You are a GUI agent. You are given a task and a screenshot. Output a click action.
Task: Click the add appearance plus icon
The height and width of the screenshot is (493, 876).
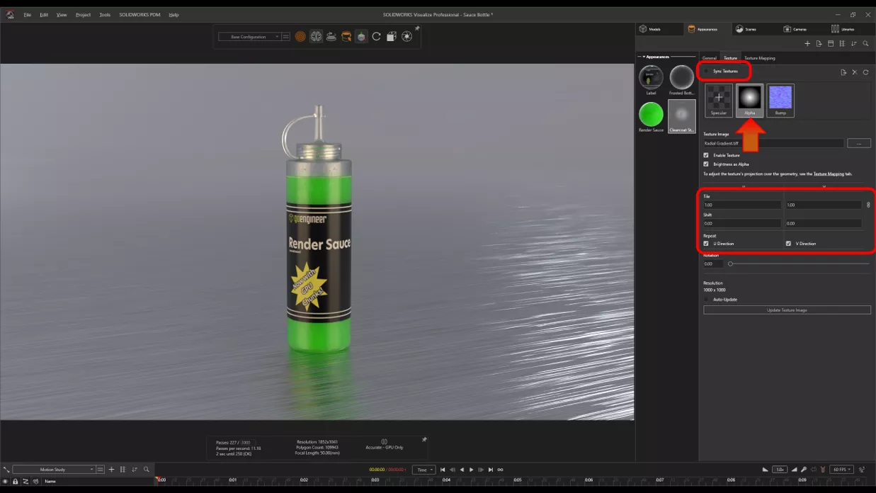click(x=807, y=44)
